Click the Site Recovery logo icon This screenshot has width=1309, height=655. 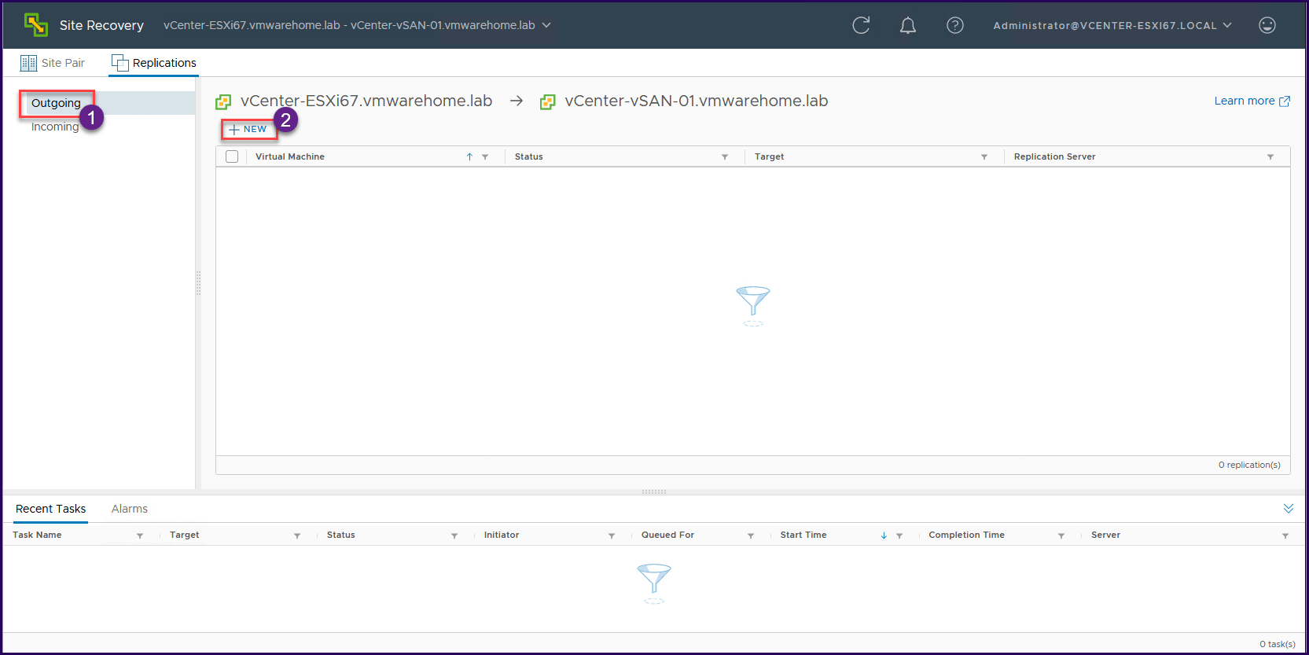[36, 25]
